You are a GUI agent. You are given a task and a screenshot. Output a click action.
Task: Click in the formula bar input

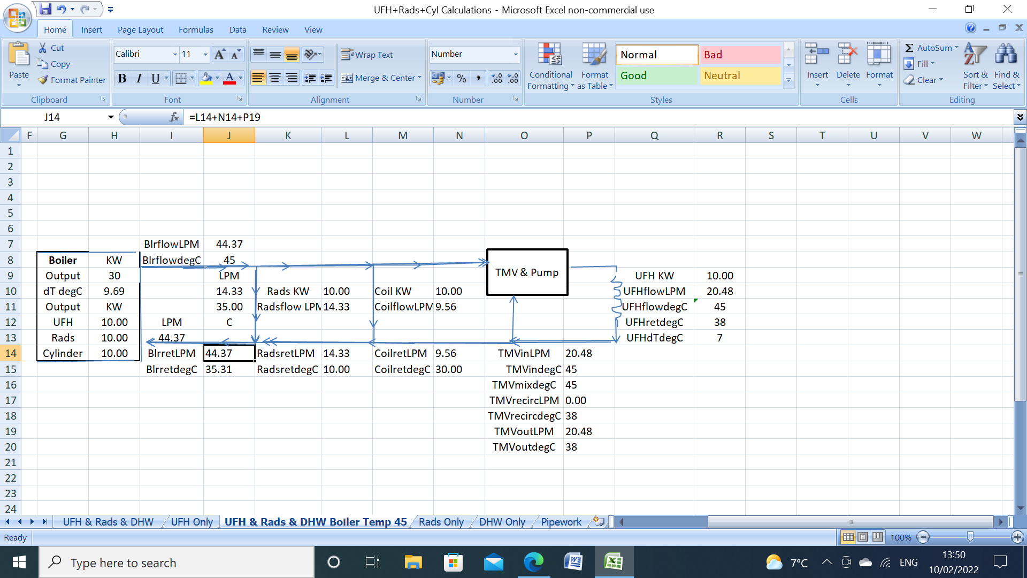coord(598,117)
